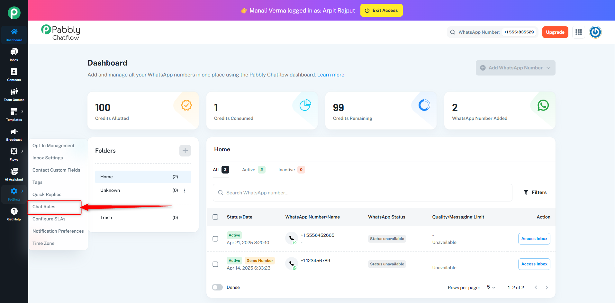Open WhatsApp Number selector +1 5551835529
This screenshot has height=303, width=615.
click(x=519, y=32)
